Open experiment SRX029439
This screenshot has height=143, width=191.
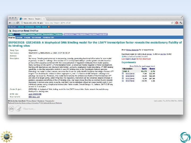click(x=130, y=74)
